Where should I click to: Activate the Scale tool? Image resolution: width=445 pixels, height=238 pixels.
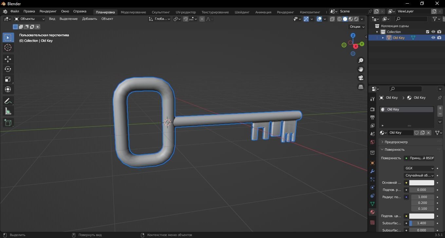(x=8, y=79)
